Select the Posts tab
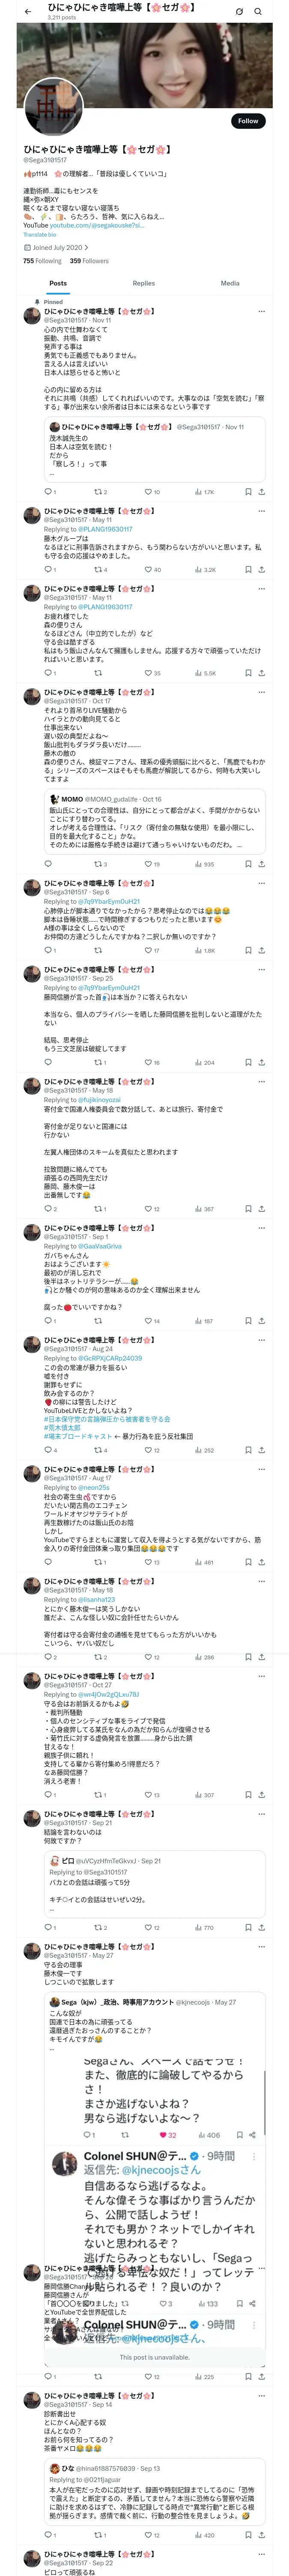 click(58, 283)
